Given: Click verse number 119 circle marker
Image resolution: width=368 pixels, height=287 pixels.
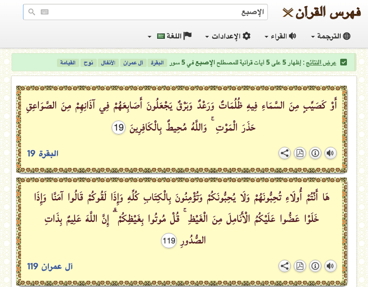Looking at the screenshot, I should (169, 241).
